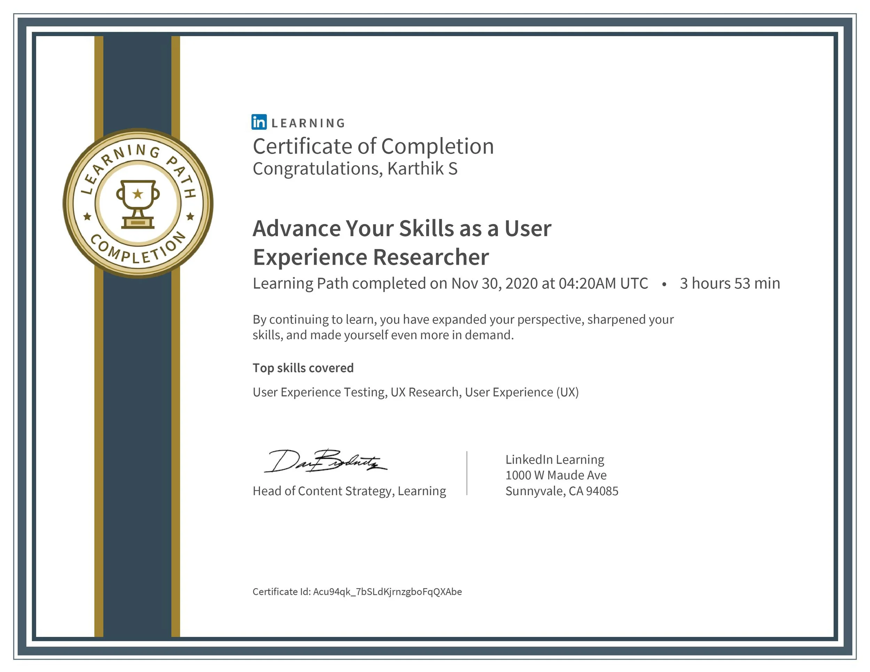Screen dimensions: 870x672
Task: Click 'Head of Content Strategy, Learning' text
Action: pyautogui.click(x=349, y=491)
